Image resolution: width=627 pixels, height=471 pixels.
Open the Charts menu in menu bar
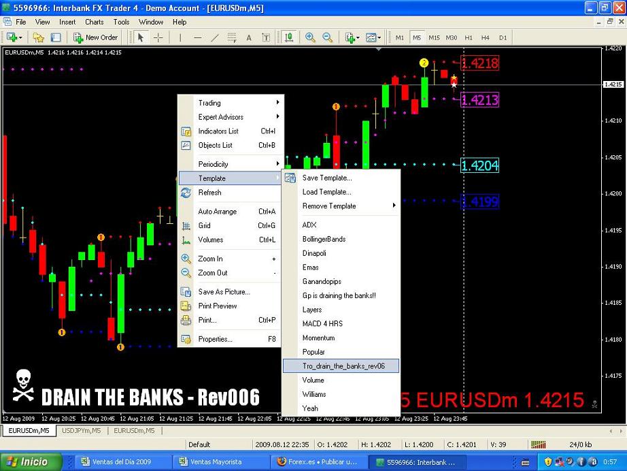pyautogui.click(x=94, y=22)
